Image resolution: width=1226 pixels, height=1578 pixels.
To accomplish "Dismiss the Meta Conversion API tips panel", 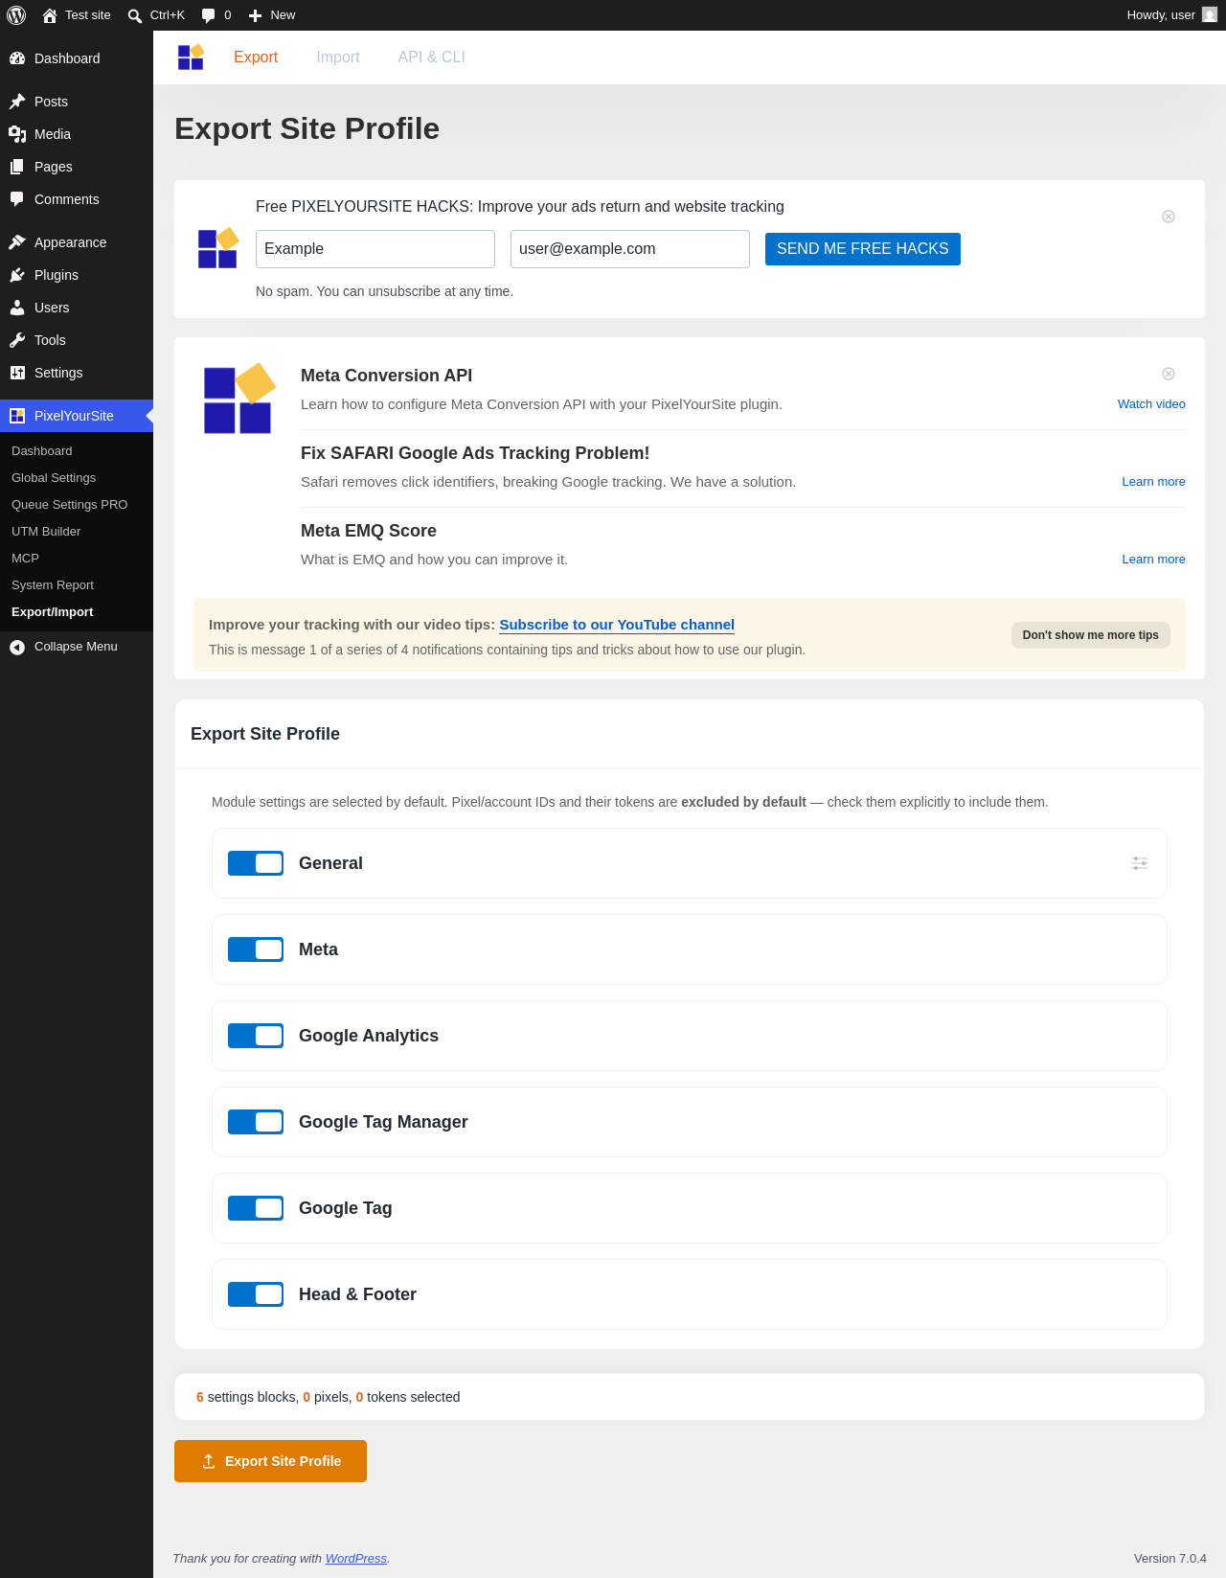I will (1169, 374).
